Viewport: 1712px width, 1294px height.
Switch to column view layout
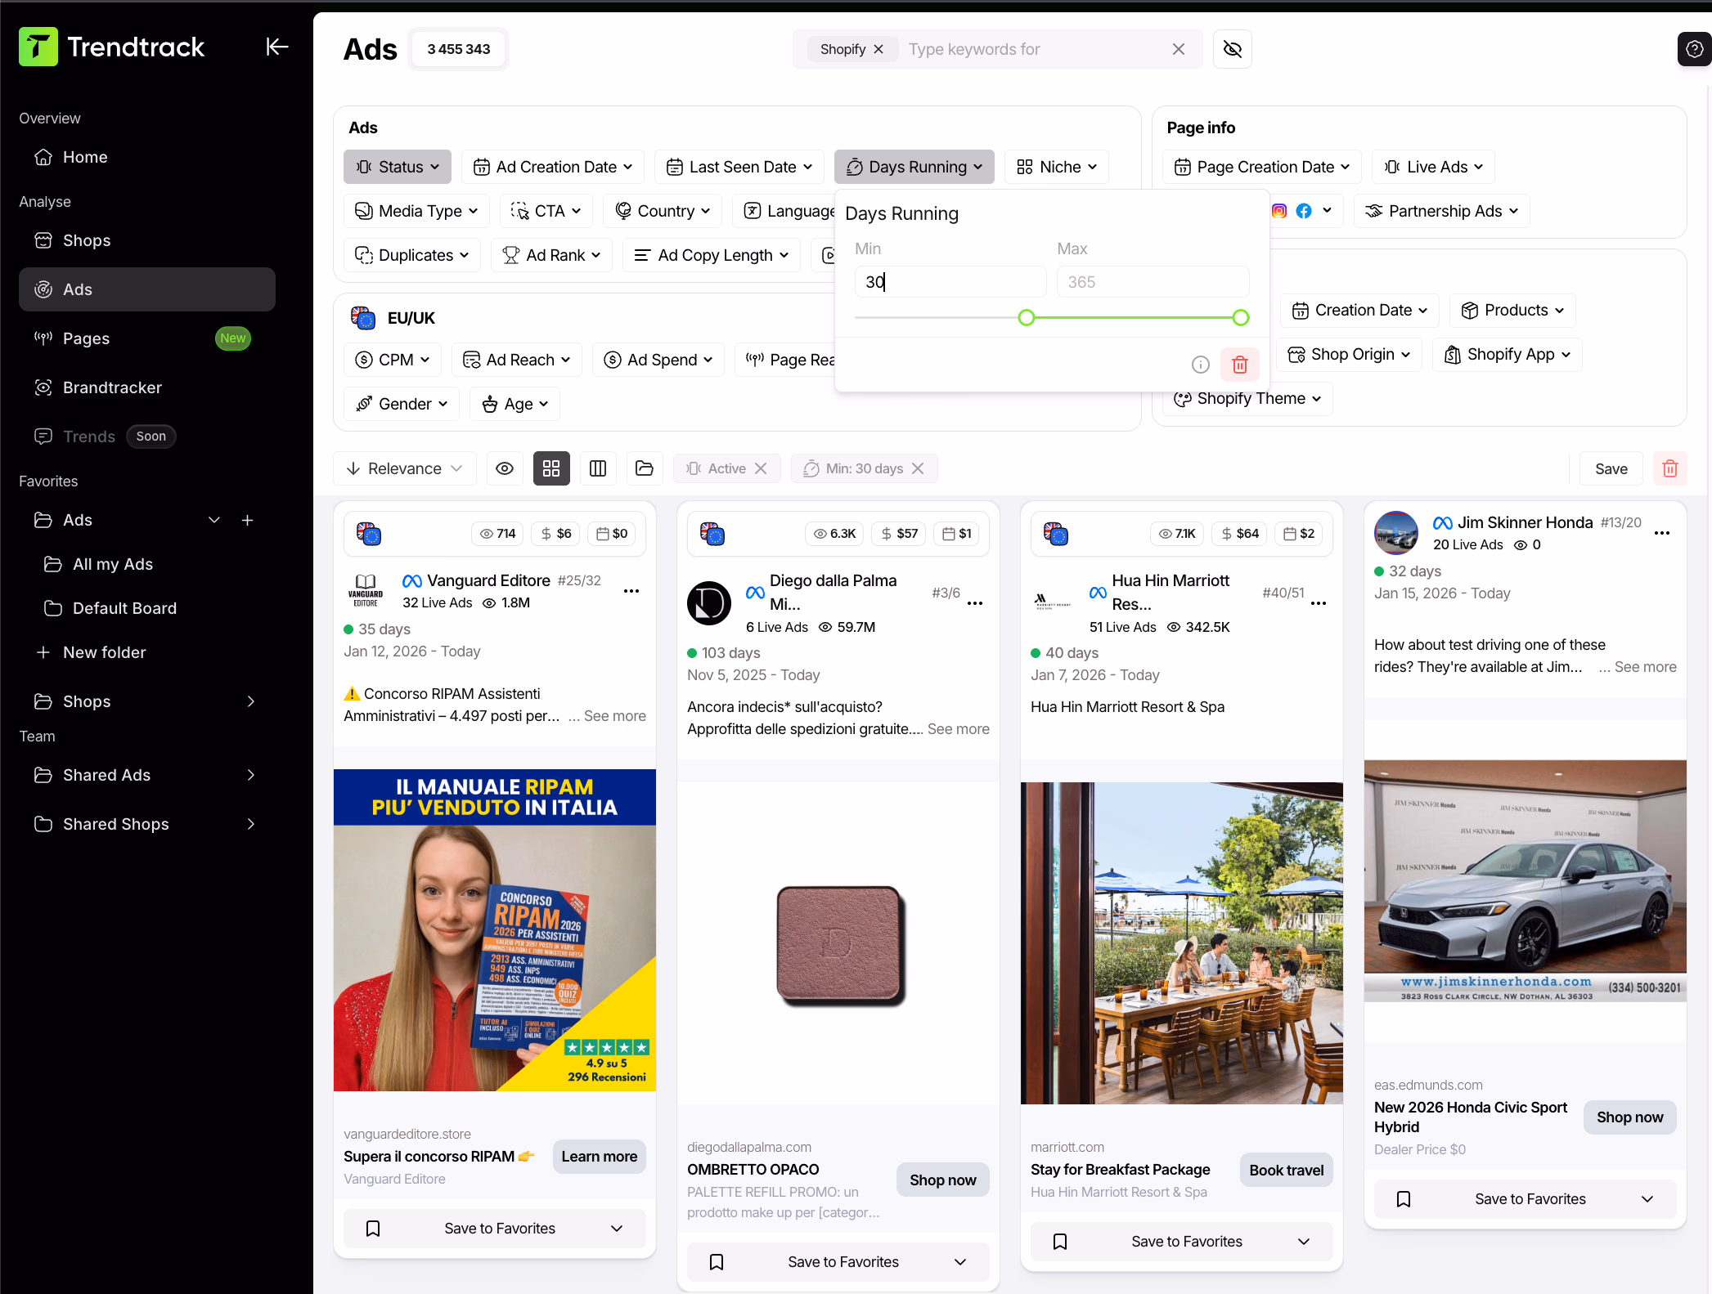(598, 468)
